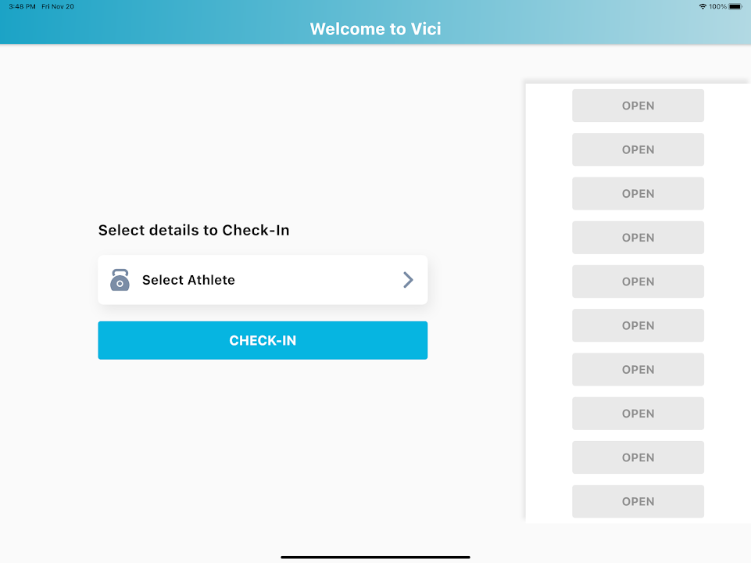Image resolution: width=751 pixels, height=563 pixels.
Task: Select the sixth OPEN slot from the top
Action: pos(638,325)
